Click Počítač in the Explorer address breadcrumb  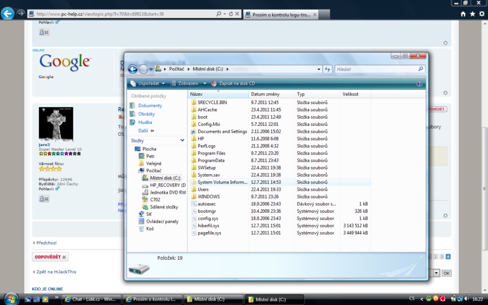coord(177,69)
